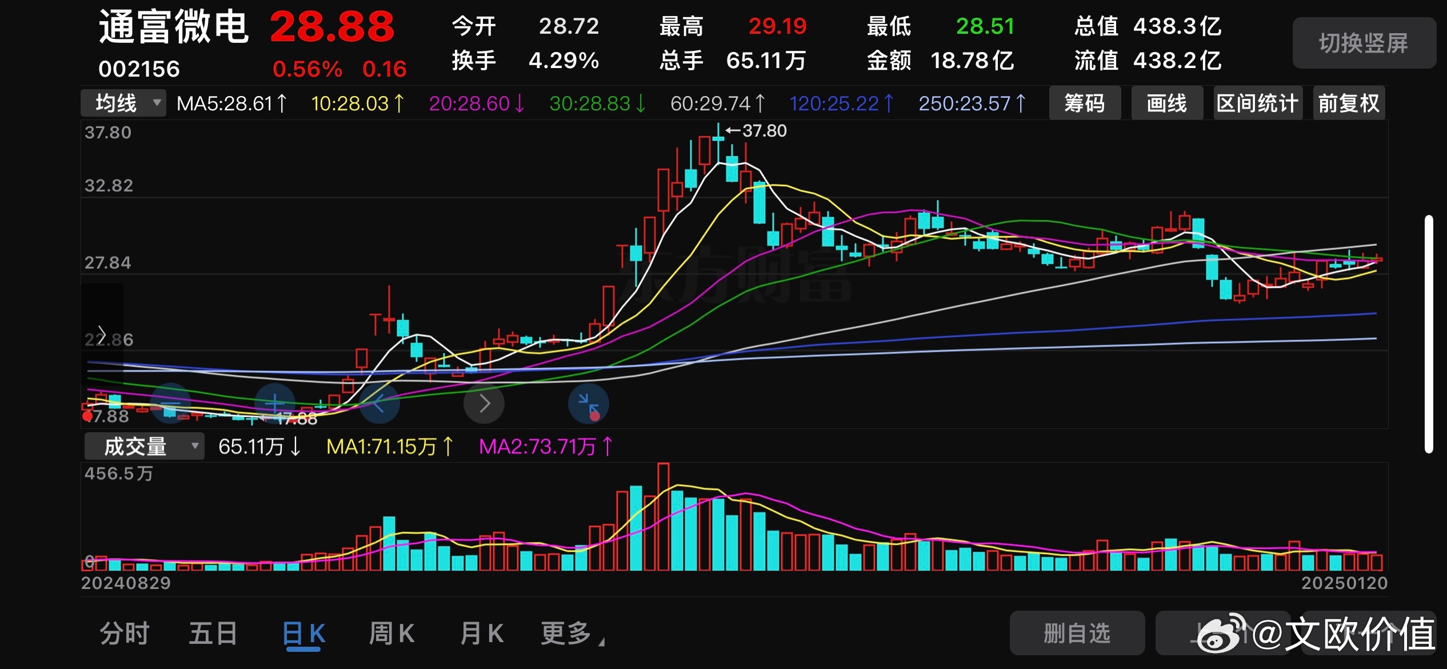The height and width of the screenshot is (669, 1447).
Task: Click the yellow 10:28.03 average value
Action: [x=358, y=103]
